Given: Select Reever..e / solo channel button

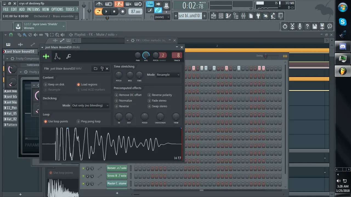Looking at the screenshot, I should [117, 168].
